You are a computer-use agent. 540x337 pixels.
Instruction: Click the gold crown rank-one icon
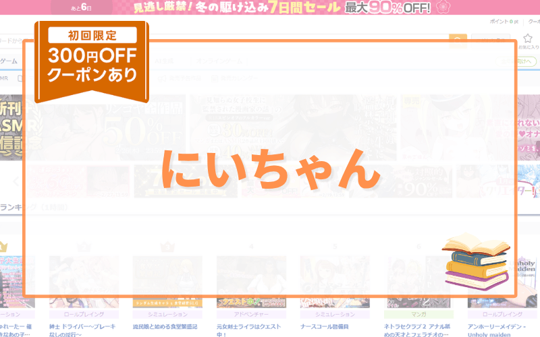click(x=2, y=247)
